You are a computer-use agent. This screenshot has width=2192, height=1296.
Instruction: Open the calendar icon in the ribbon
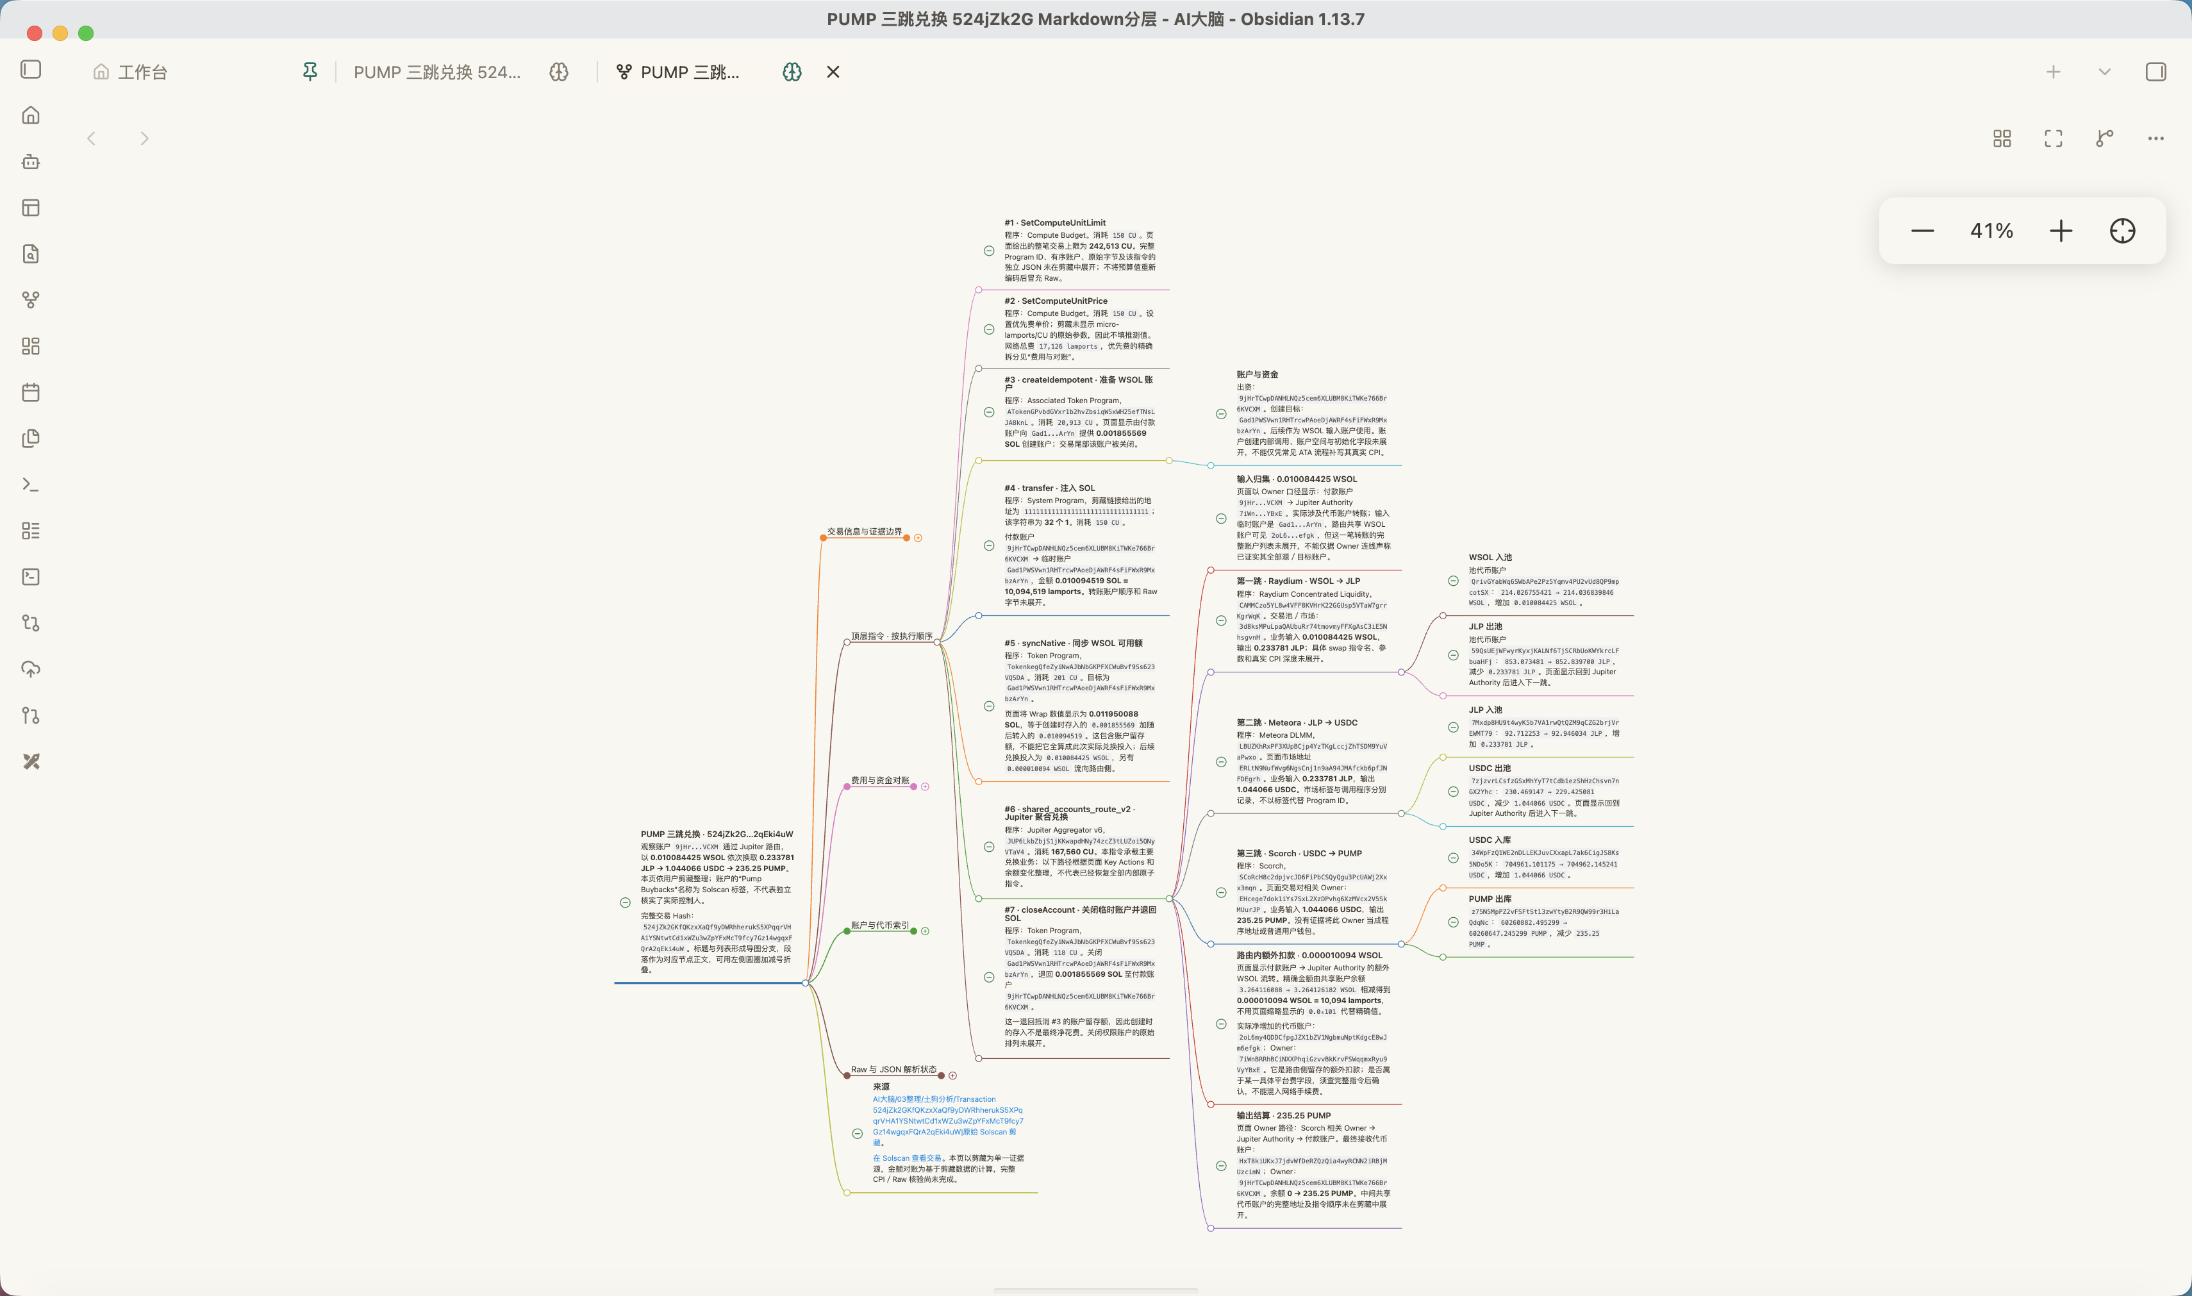tap(31, 392)
